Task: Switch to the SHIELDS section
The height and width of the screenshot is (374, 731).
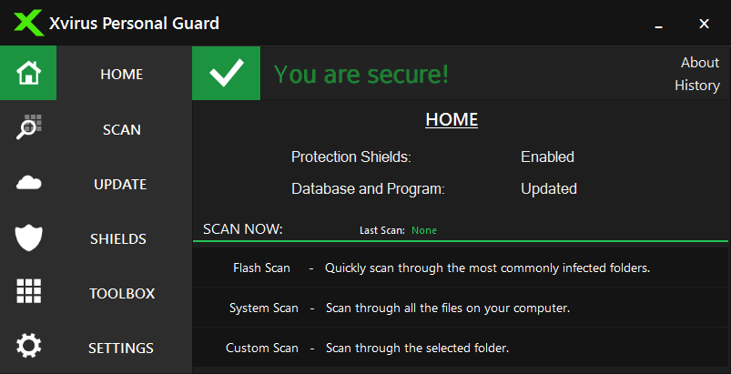Action: pos(118,238)
